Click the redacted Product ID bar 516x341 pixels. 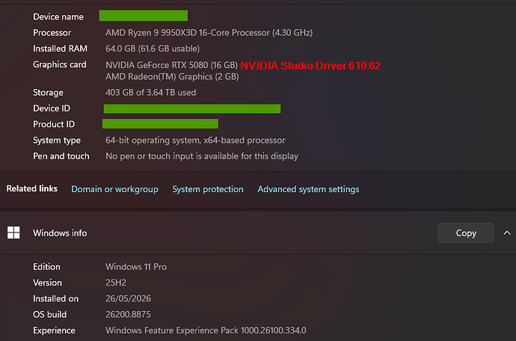click(x=160, y=123)
